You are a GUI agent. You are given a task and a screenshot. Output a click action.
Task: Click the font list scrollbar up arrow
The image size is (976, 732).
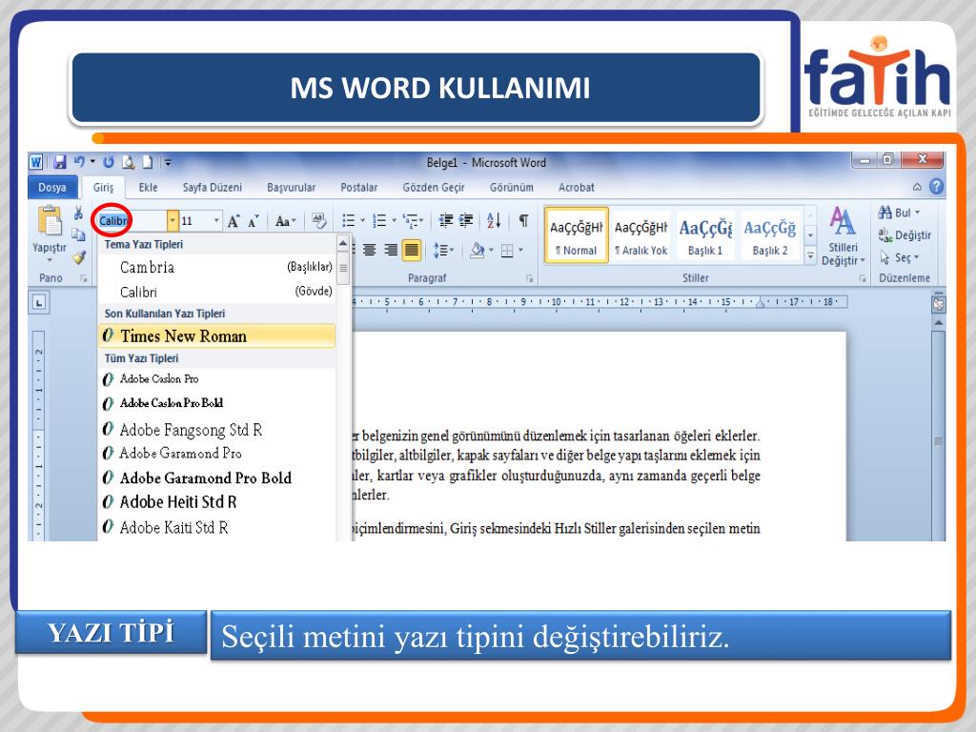[343, 243]
